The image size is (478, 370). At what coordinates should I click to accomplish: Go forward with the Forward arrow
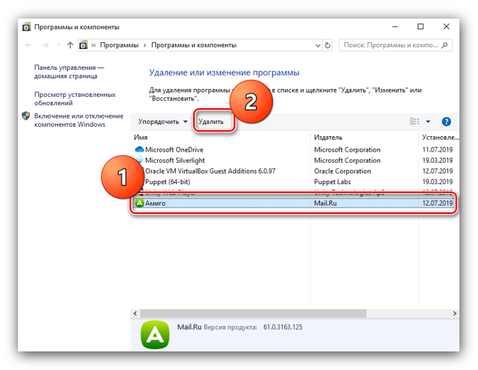45,45
